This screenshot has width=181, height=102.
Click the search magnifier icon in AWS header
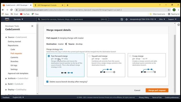pos(39,19)
